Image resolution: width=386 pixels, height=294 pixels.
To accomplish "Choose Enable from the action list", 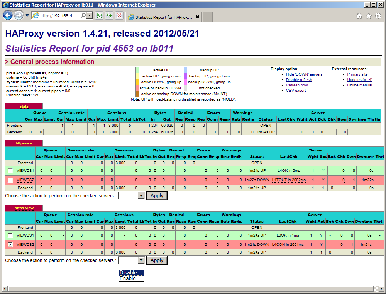I will pyautogui.click(x=131, y=279).
